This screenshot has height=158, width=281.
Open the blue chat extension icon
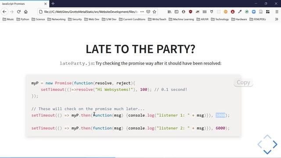pyautogui.click(x=254, y=12)
